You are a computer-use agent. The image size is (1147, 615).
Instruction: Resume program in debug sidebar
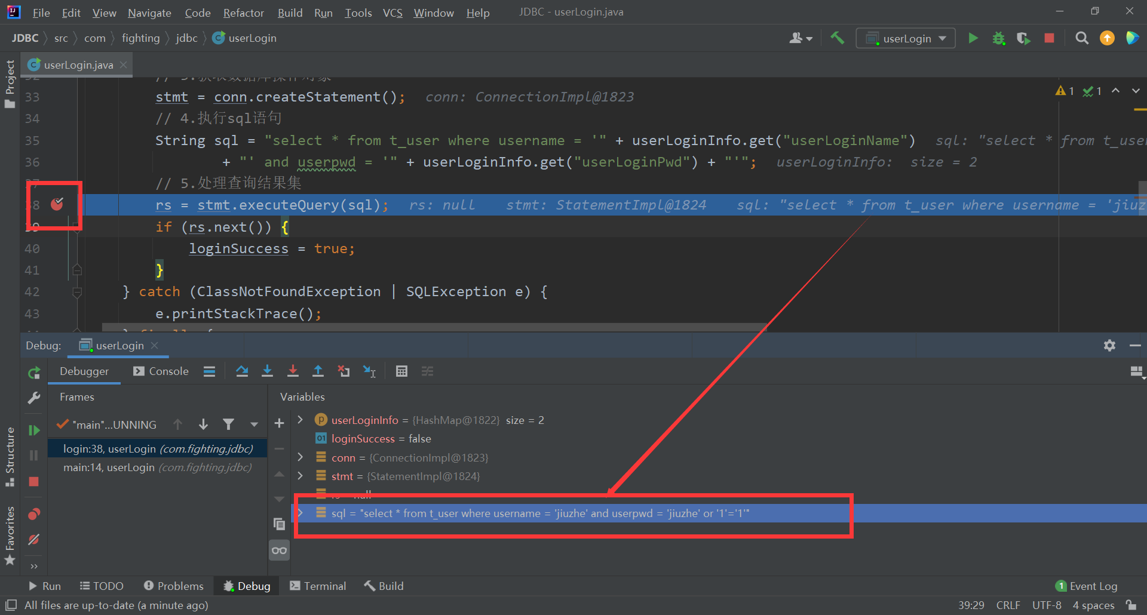click(34, 430)
